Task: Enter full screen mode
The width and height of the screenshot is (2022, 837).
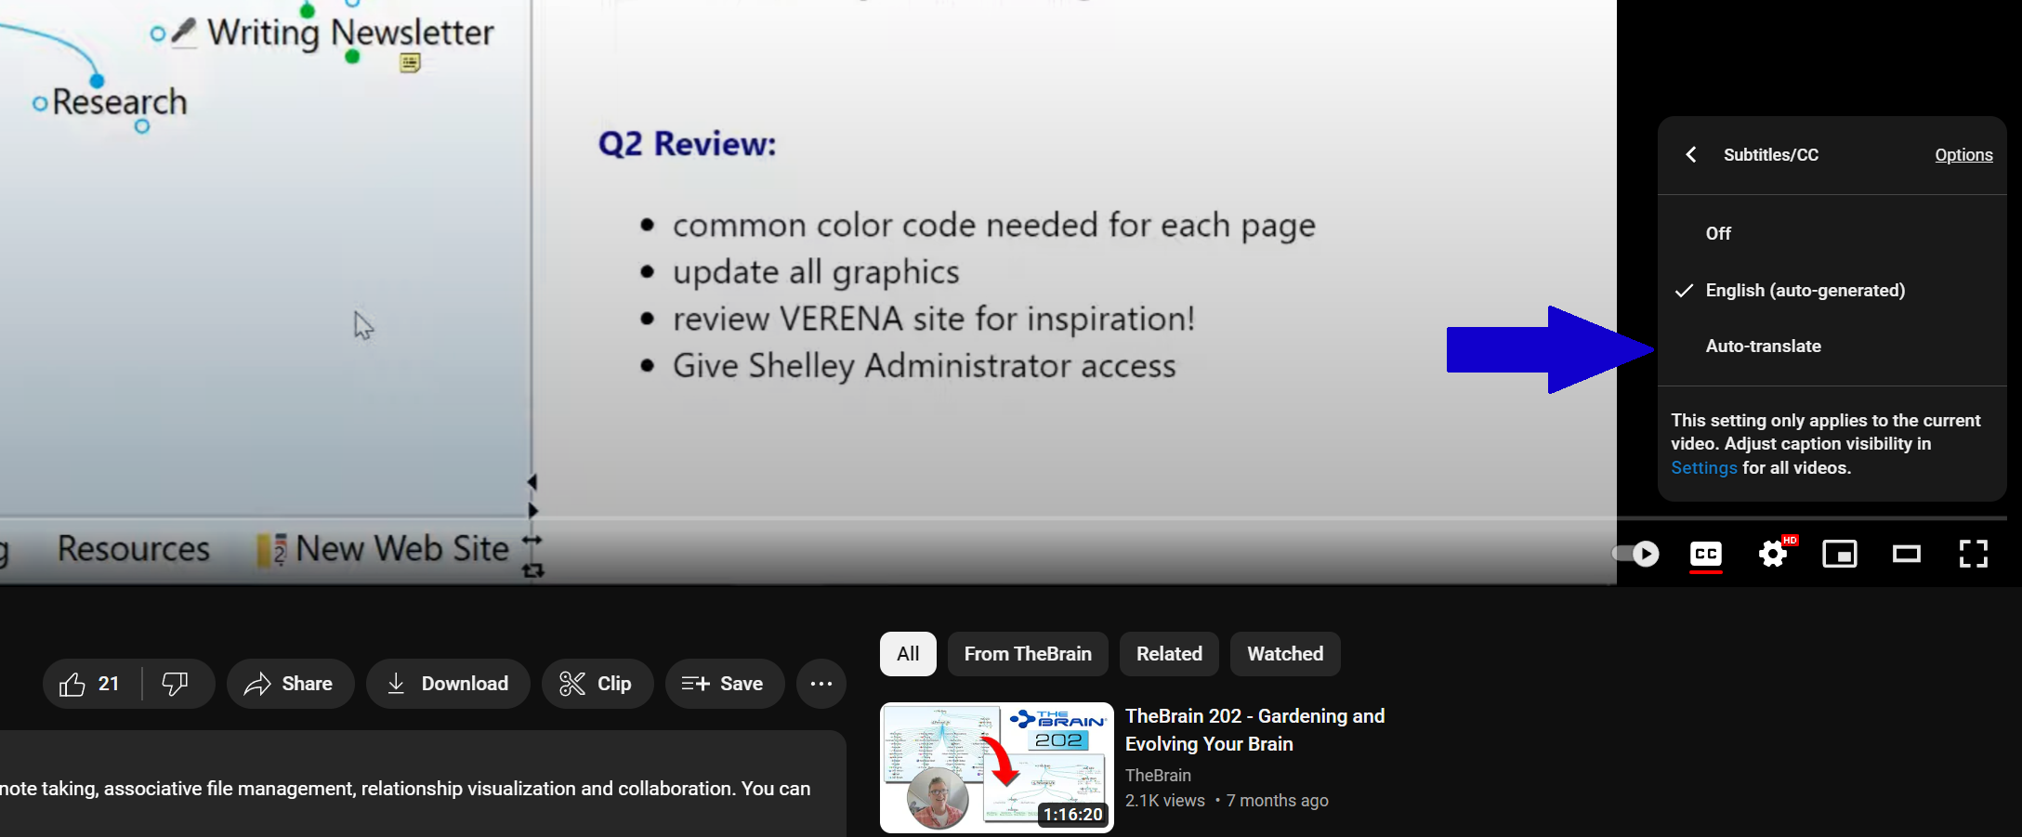Action: click(x=1974, y=554)
